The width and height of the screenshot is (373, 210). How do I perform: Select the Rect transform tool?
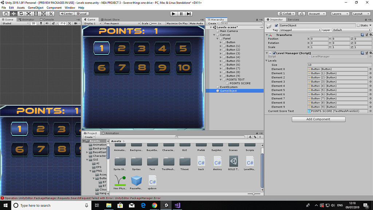click(x=36, y=13)
